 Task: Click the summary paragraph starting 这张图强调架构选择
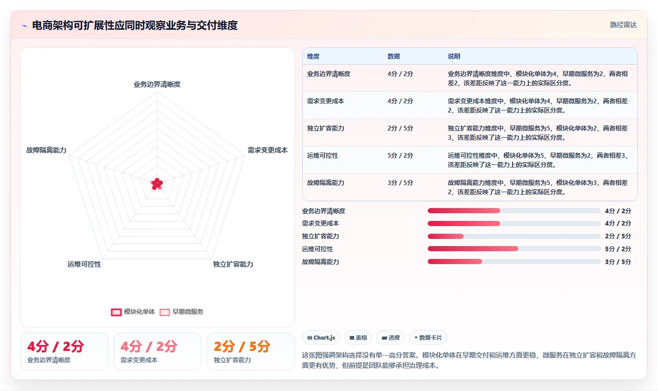click(x=469, y=361)
